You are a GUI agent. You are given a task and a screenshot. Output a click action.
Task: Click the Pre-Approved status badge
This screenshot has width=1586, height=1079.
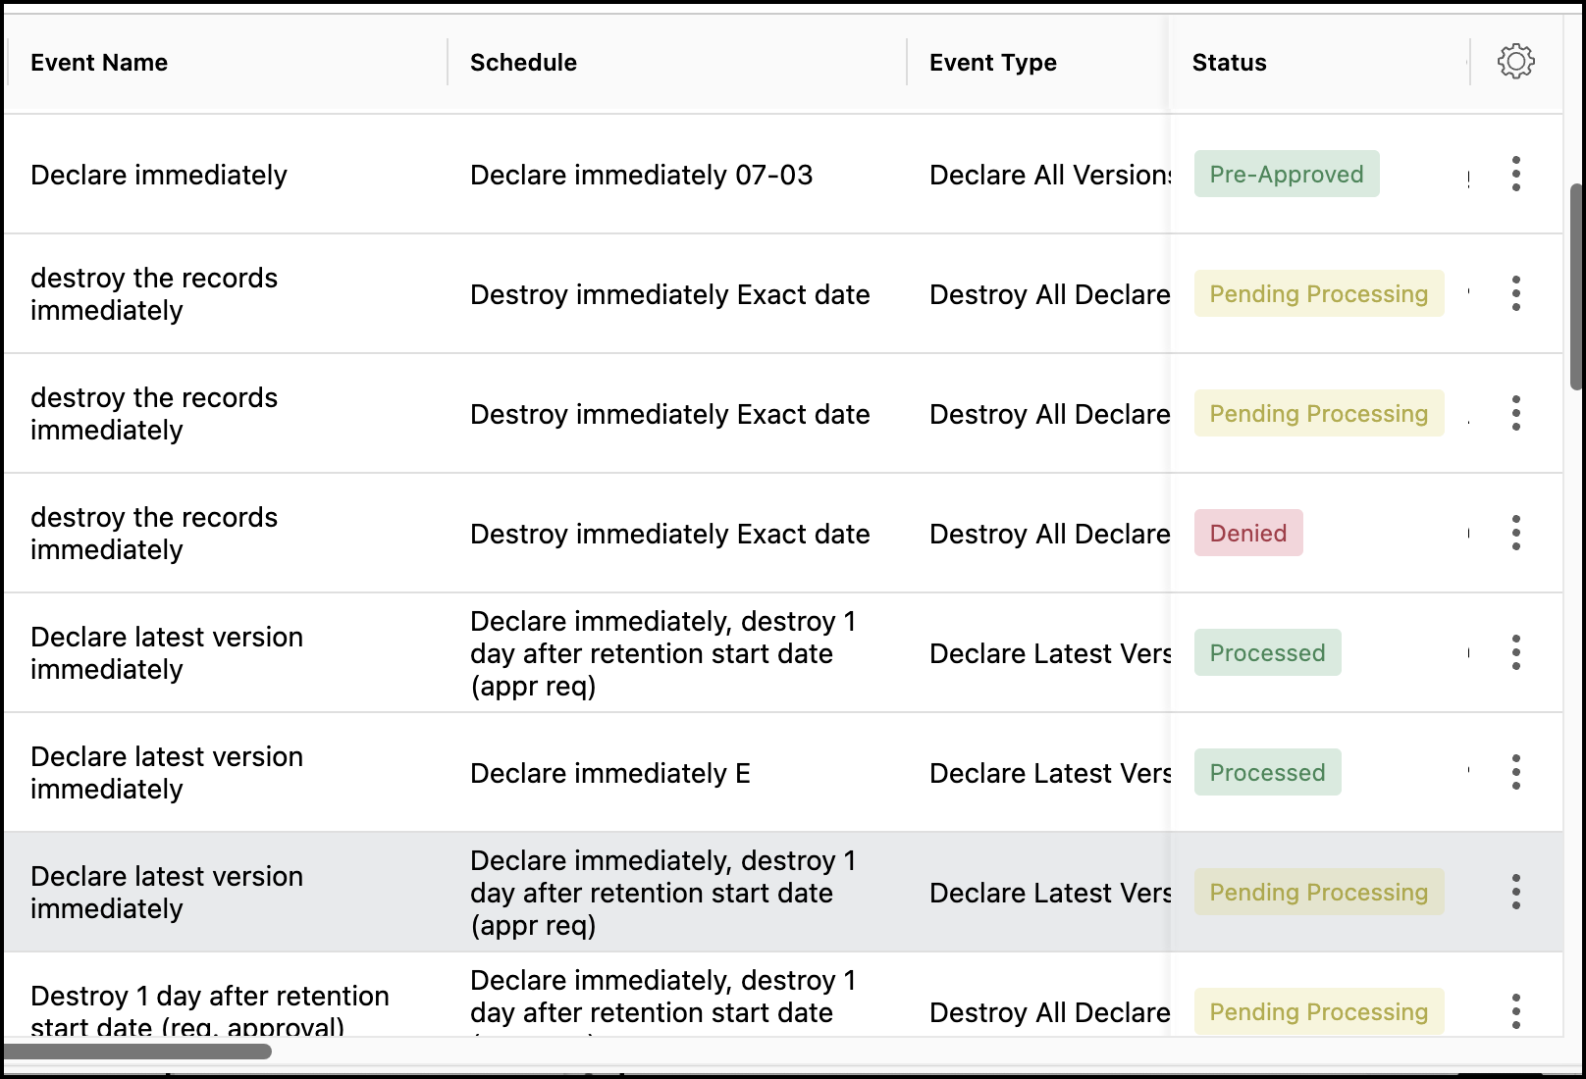(1286, 175)
